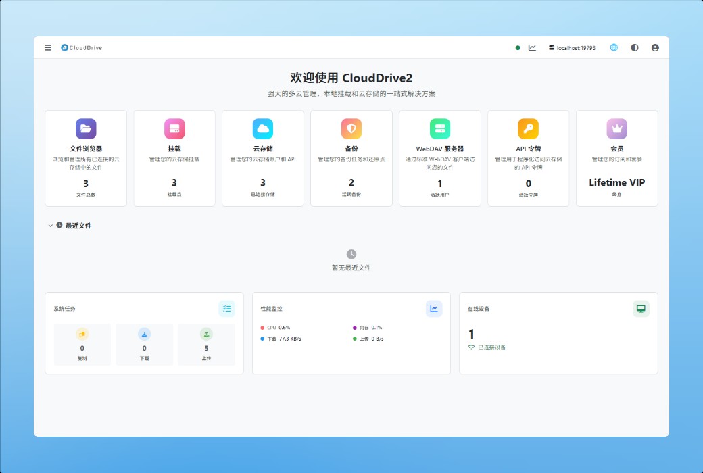Viewport: 703px width, 473px height.
Task: Click the clock icon beside 最近文件
Action: 59,225
